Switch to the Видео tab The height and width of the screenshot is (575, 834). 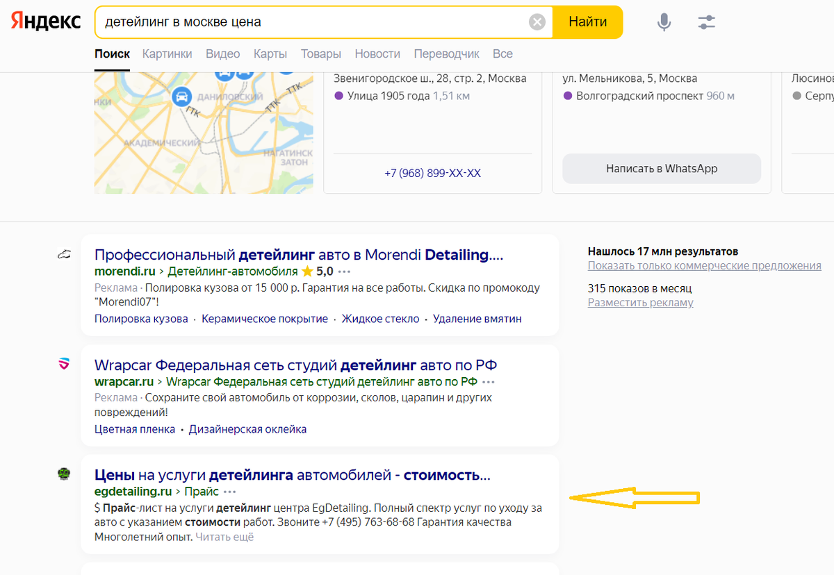[x=222, y=53]
